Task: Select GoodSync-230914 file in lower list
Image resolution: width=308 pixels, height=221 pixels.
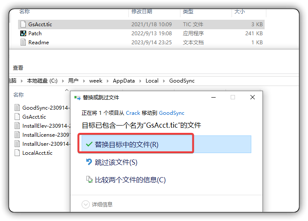Action: click(x=46, y=107)
